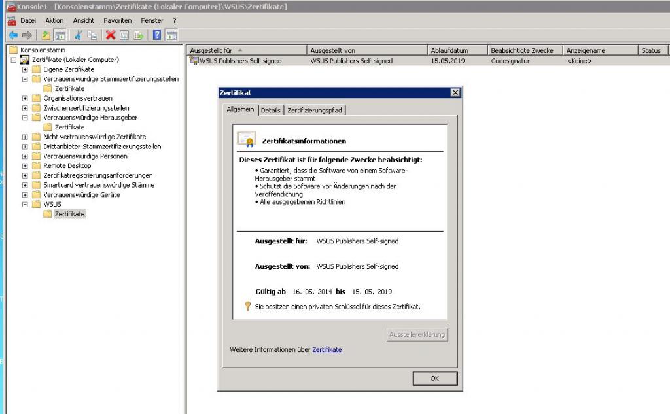Viewport: 670px width, 414px height.
Task: Open the Zertifikate help link
Action: coord(327,349)
